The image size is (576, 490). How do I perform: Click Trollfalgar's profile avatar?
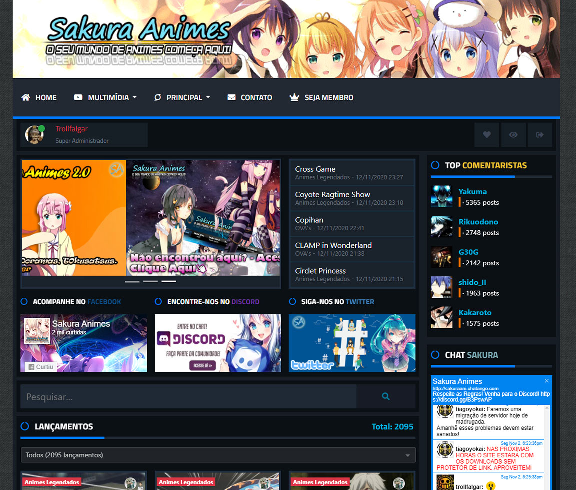pyautogui.click(x=35, y=135)
